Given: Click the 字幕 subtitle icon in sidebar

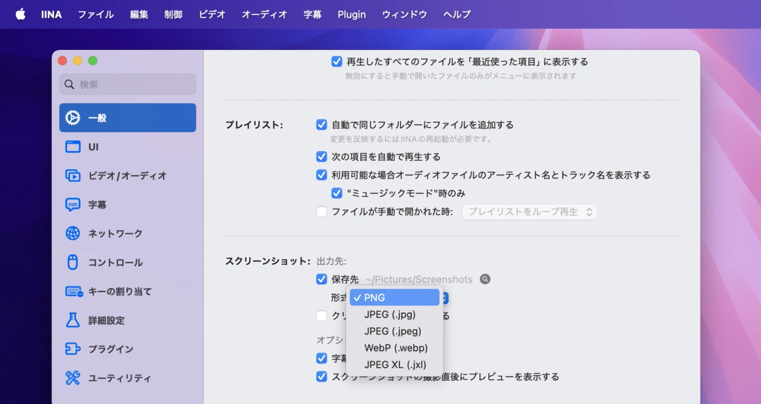Looking at the screenshot, I should (x=73, y=205).
